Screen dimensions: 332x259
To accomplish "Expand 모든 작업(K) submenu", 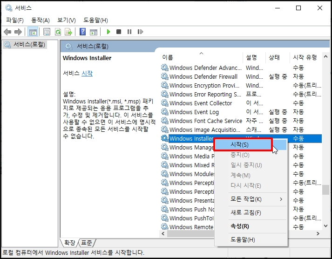I will [251, 199].
